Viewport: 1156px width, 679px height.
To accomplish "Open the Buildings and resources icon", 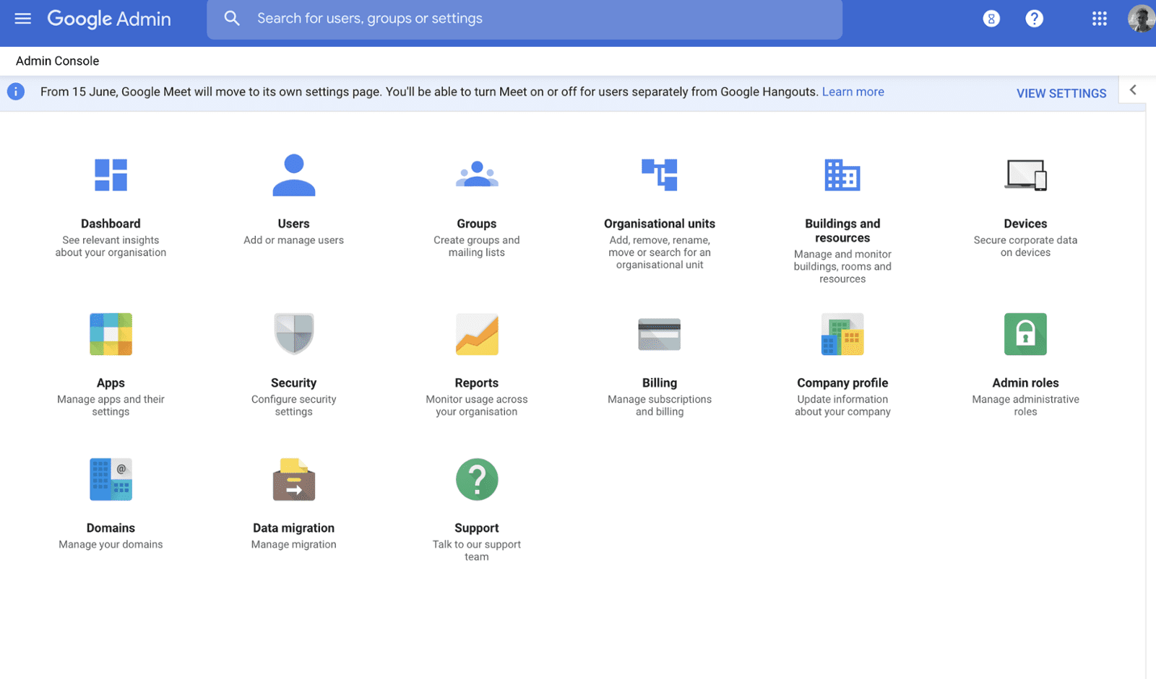I will tap(842, 175).
